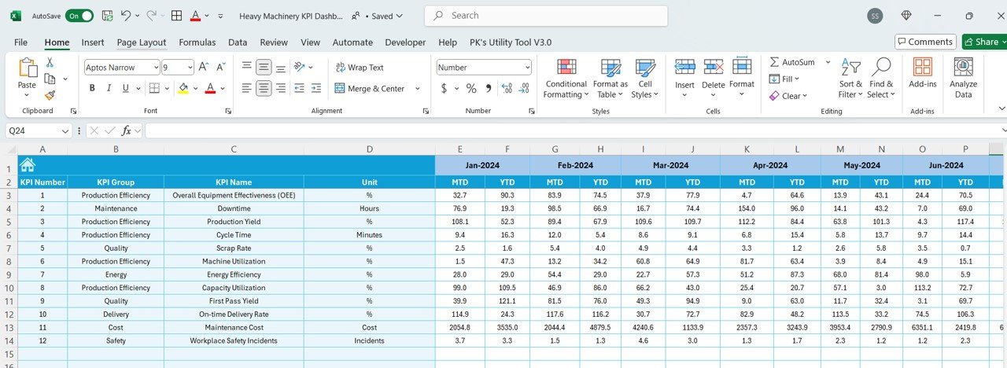Toggle Bold formatting
The width and height of the screenshot is (1007, 368).
coord(92,89)
